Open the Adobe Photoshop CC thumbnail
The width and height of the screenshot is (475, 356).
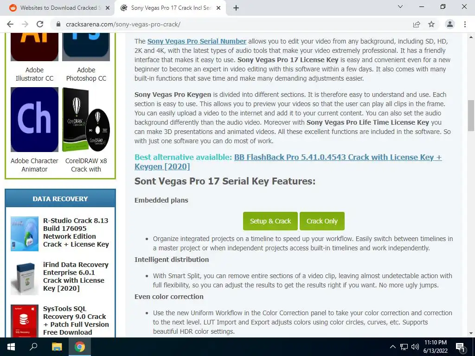click(86, 47)
